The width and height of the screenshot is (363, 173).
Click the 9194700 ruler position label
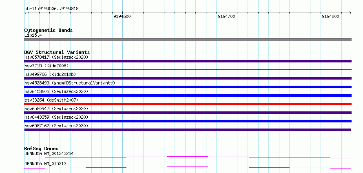226,16
